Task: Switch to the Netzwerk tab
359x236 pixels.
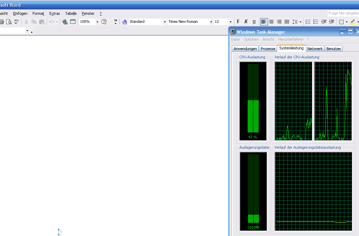Action: click(x=315, y=49)
